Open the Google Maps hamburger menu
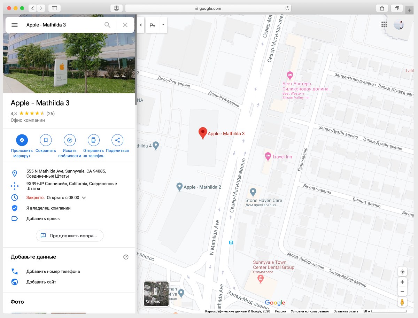This screenshot has width=418, height=318. [14, 25]
